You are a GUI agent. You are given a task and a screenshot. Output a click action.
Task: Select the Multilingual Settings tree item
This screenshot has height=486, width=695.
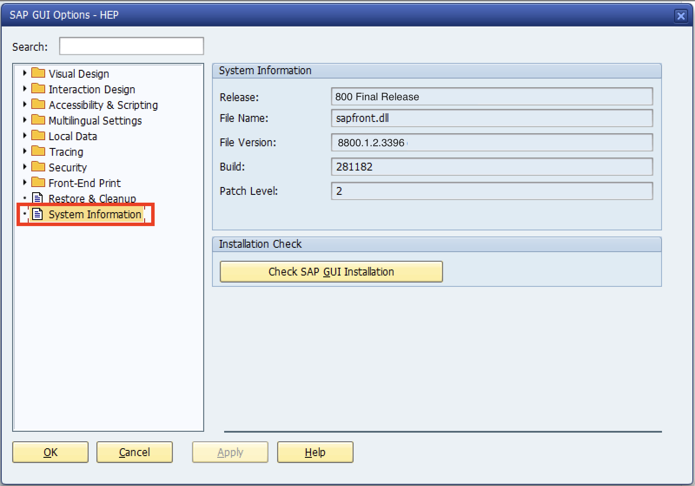click(x=95, y=121)
